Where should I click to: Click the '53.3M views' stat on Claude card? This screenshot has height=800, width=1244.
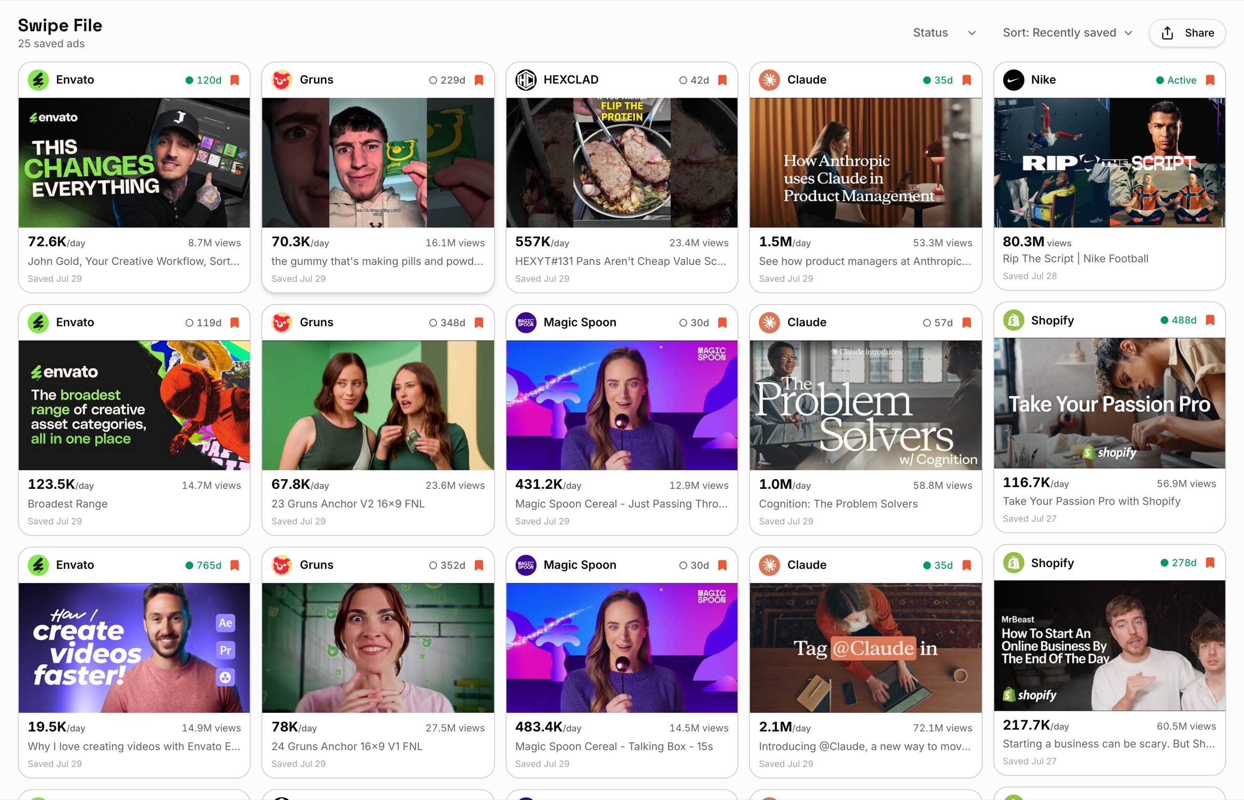(x=942, y=243)
